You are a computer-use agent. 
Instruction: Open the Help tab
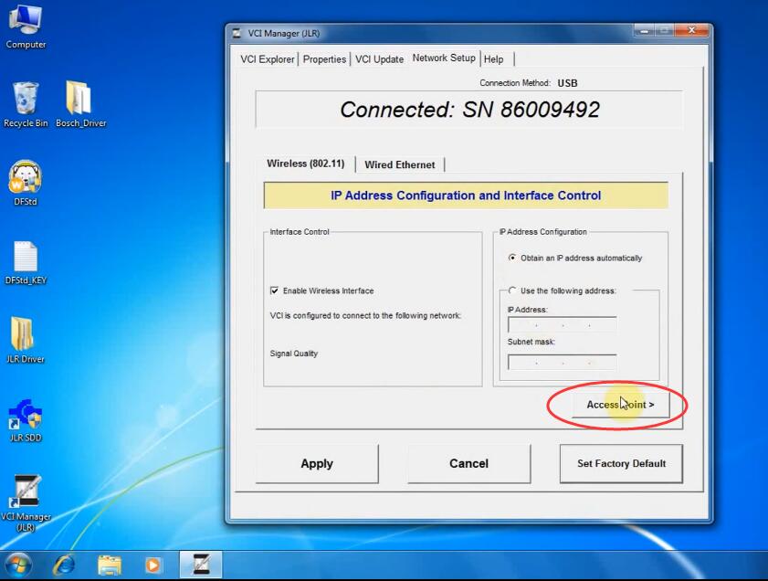point(494,59)
